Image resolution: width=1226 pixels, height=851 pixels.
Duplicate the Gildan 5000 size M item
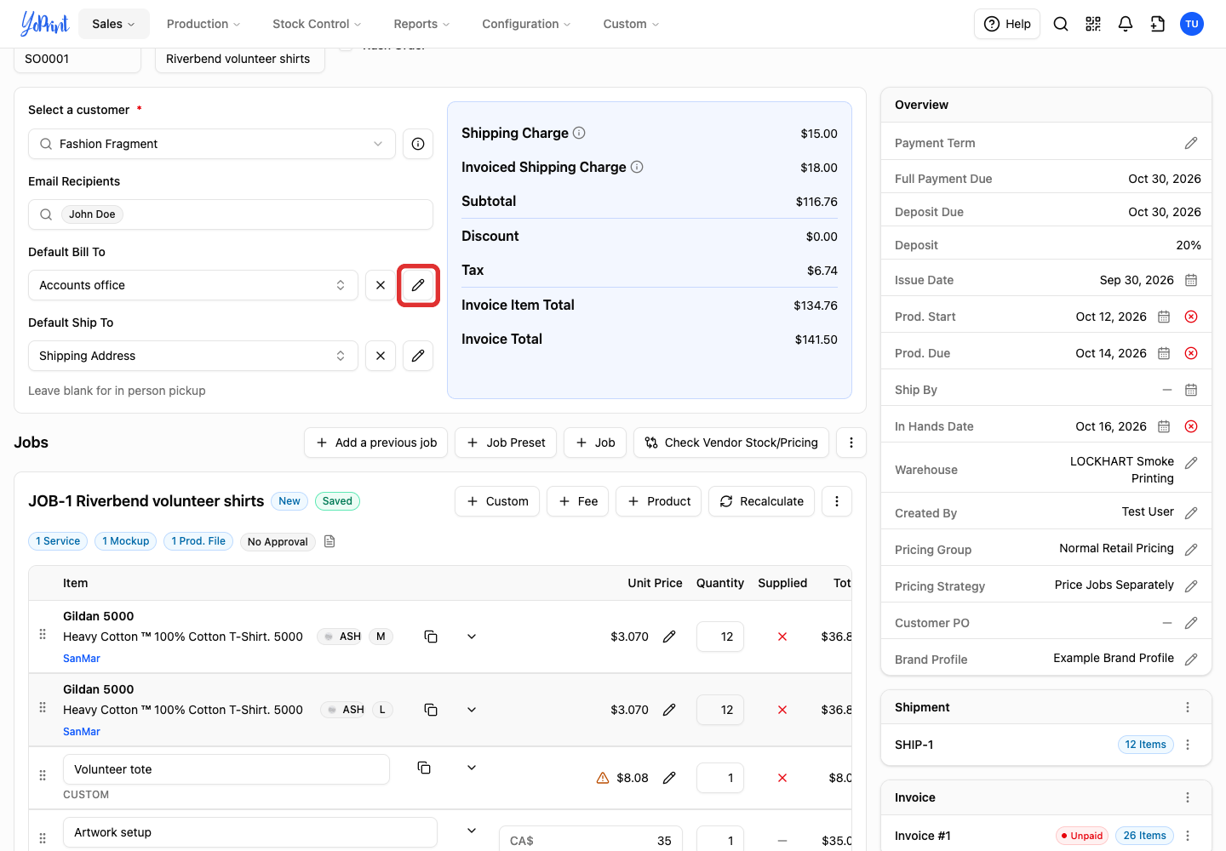click(431, 637)
